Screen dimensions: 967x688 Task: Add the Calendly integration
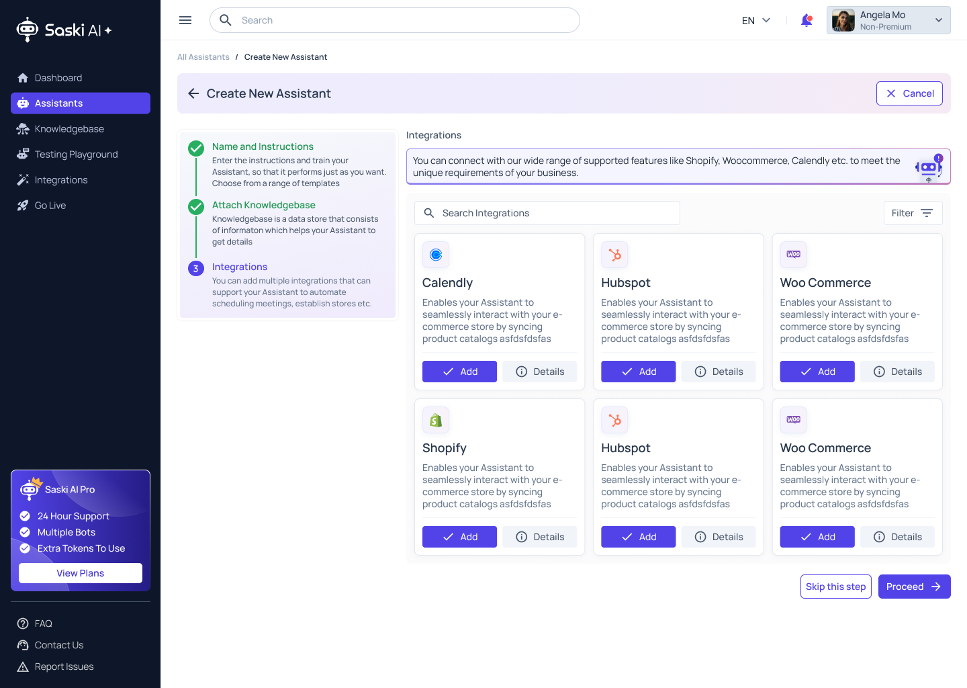459,372
